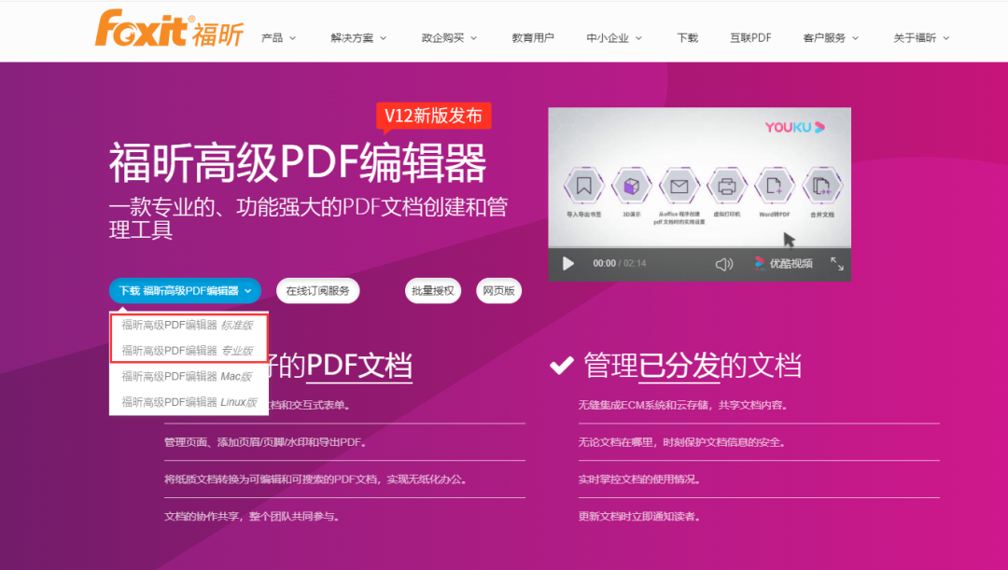Click the video thumbnail area
Viewport: 1008px width, 570px height.
pos(699,176)
